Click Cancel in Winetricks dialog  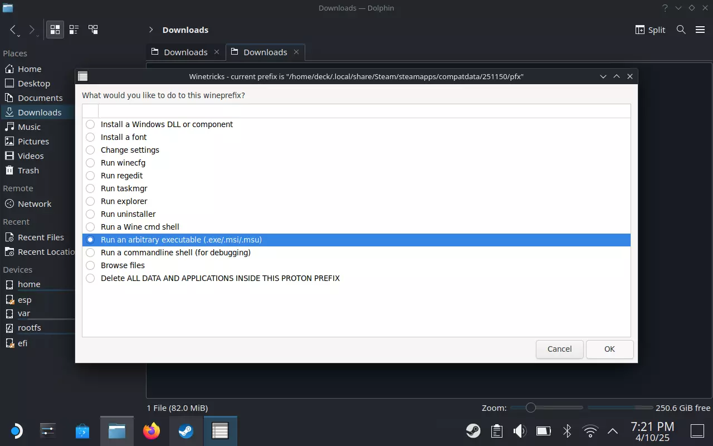(559, 349)
